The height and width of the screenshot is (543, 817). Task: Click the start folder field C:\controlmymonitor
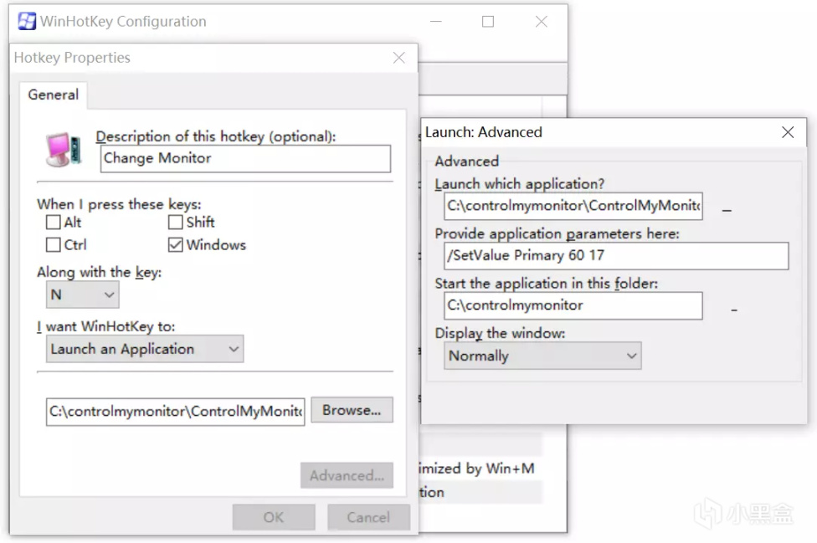[x=573, y=305]
